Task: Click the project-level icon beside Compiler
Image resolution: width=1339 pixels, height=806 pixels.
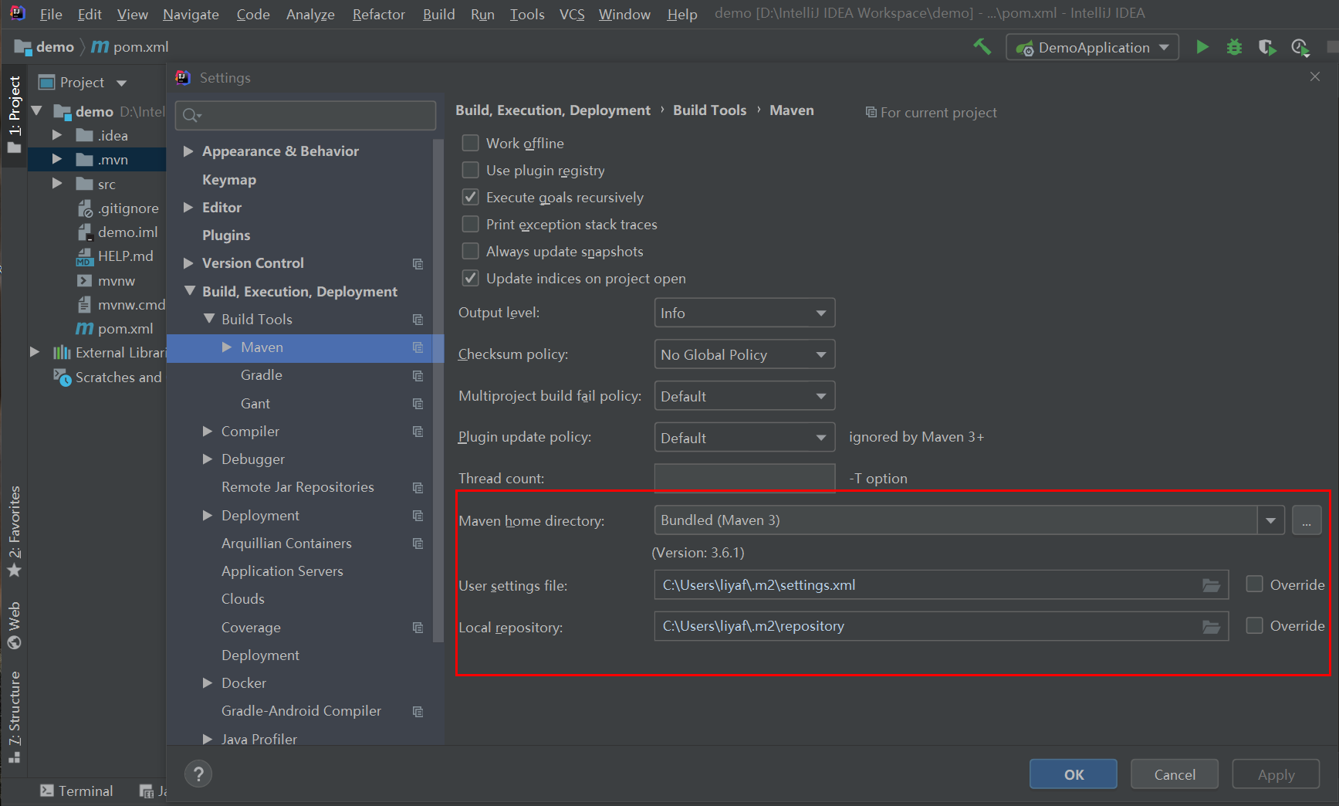Action: pos(418,432)
